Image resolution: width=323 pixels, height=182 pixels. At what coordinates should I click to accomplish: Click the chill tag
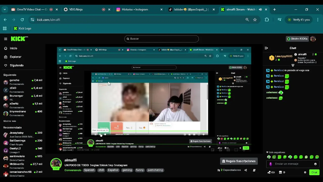[x=101, y=170]
